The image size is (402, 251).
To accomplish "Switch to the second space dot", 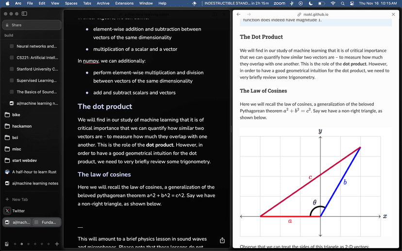I will coord(21,244).
